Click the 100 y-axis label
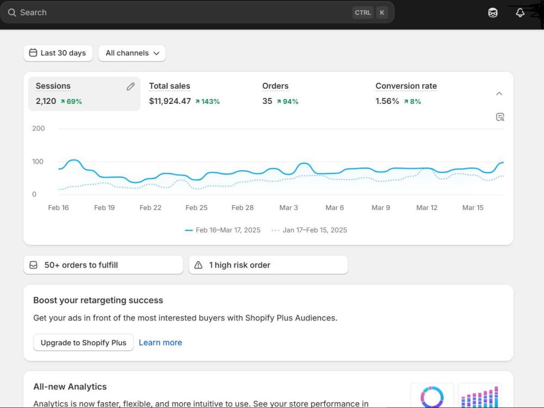Image resolution: width=544 pixels, height=408 pixels. click(x=38, y=162)
